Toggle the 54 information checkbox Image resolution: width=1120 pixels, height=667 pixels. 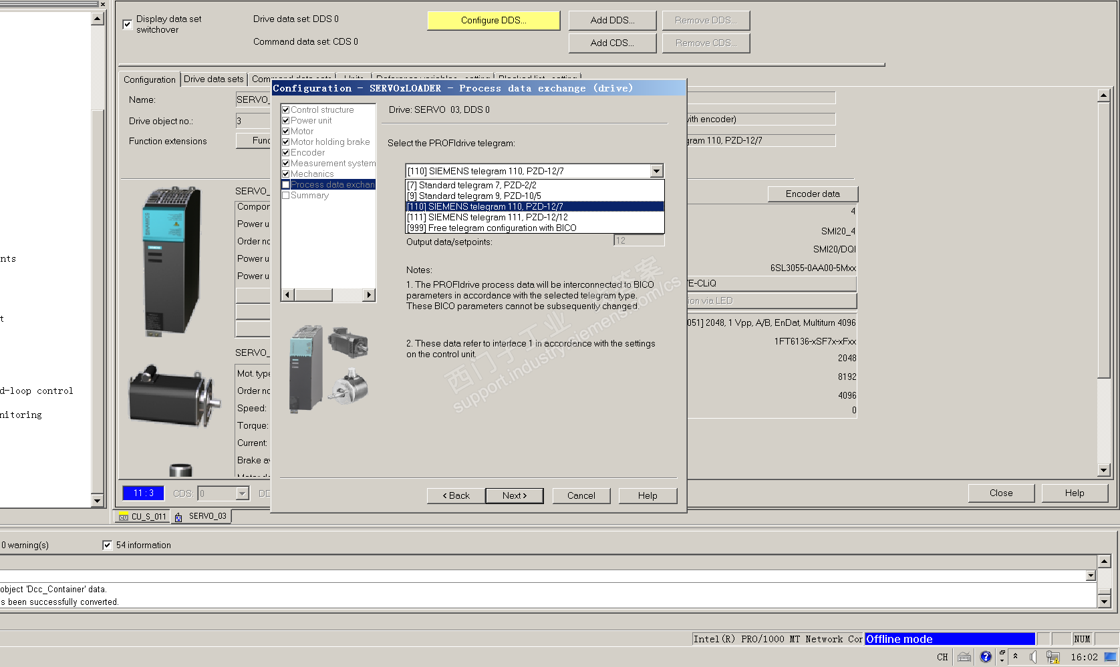(x=107, y=545)
